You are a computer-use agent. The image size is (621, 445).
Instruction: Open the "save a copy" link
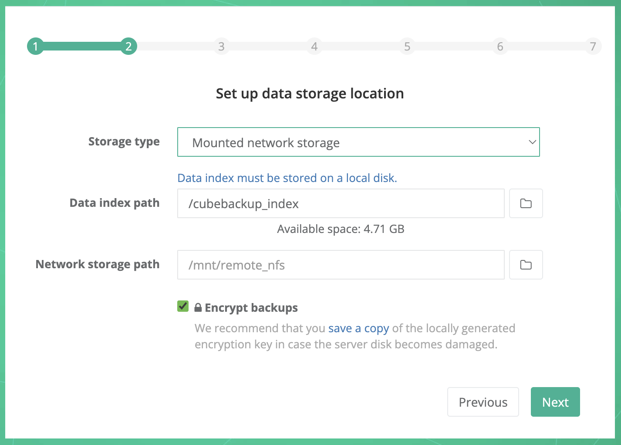(358, 328)
